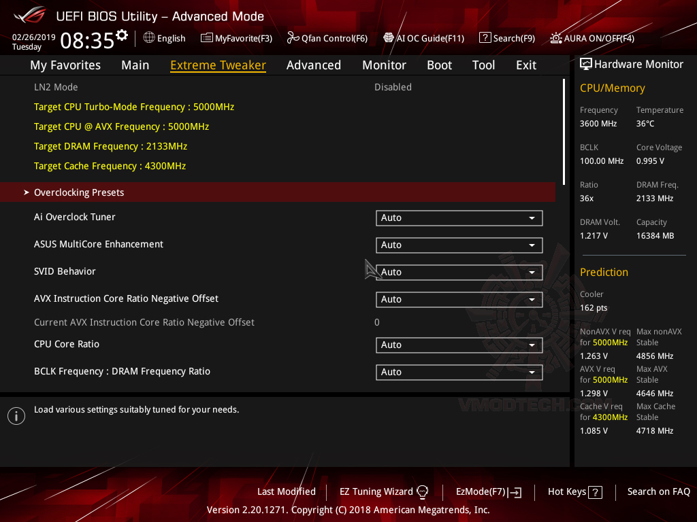Click the CPU Core Ratio label
The width and height of the screenshot is (697, 522).
click(x=67, y=344)
